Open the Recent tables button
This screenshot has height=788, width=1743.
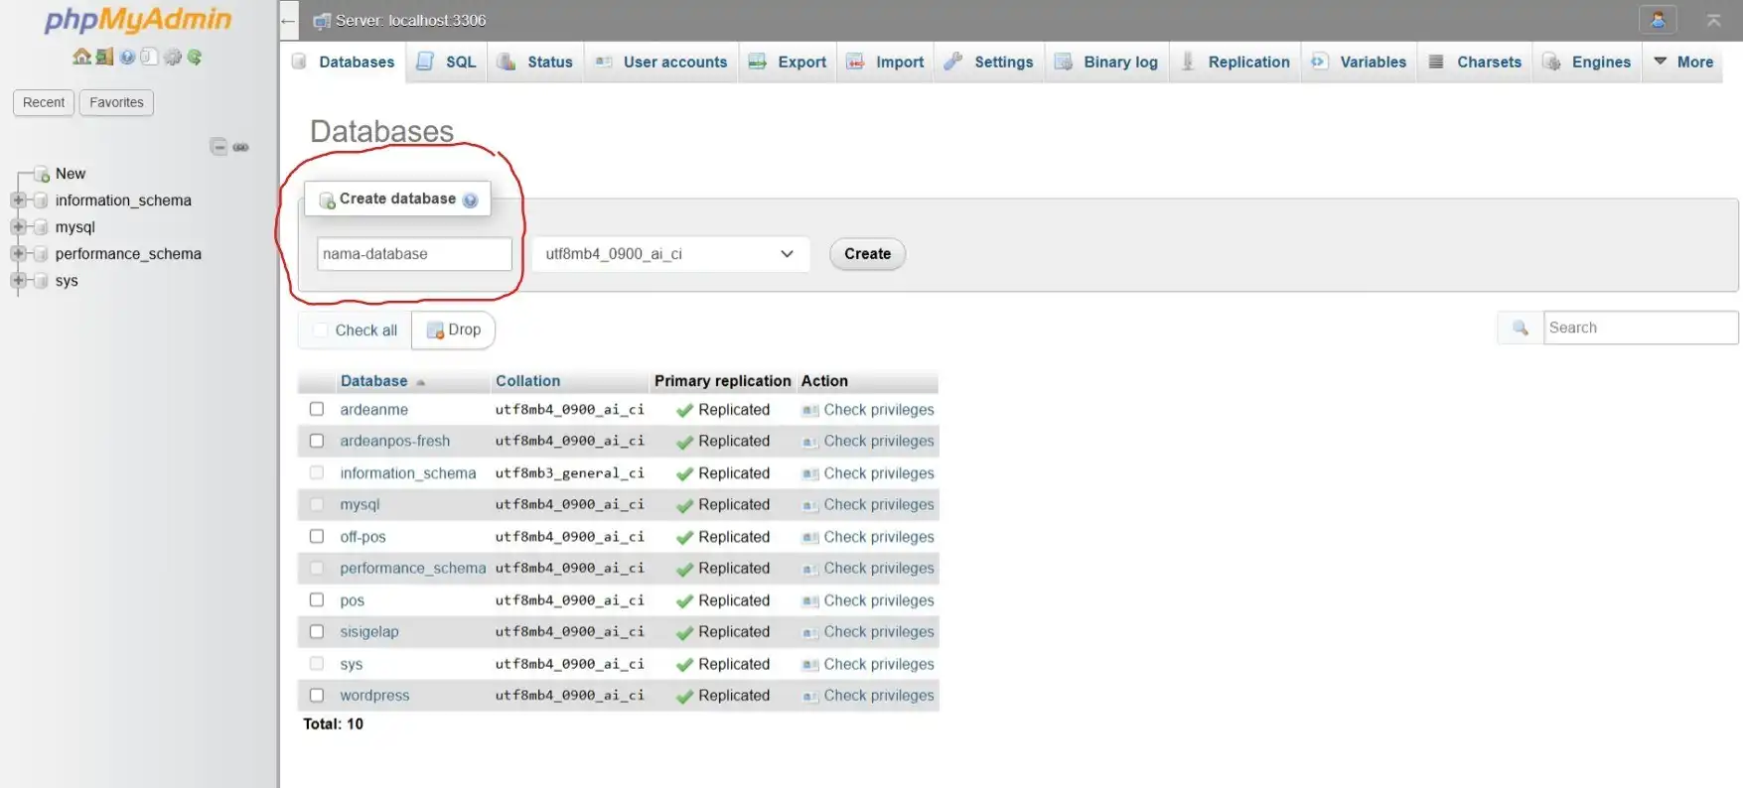coord(44,102)
